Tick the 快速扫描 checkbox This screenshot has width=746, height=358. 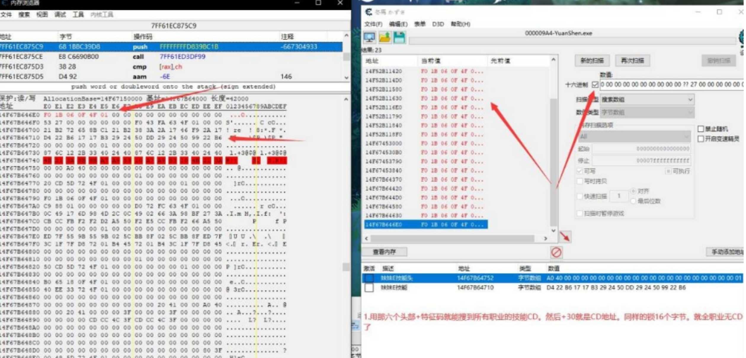[580, 196]
